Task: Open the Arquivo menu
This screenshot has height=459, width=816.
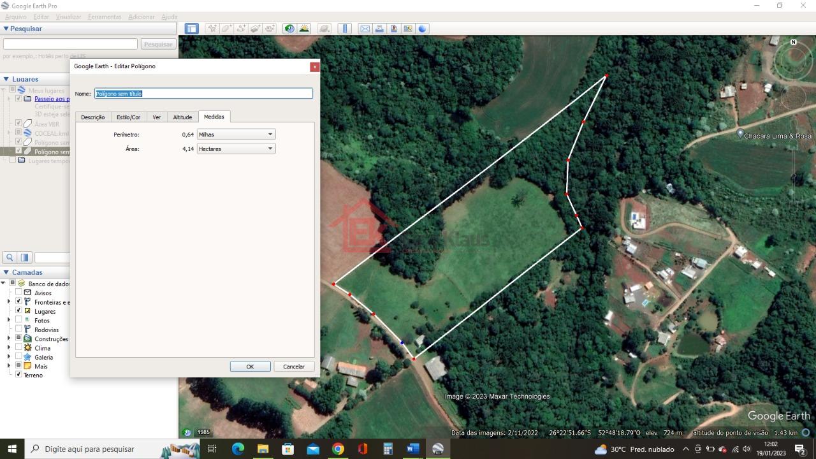Action: pyautogui.click(x=16, y=17)
